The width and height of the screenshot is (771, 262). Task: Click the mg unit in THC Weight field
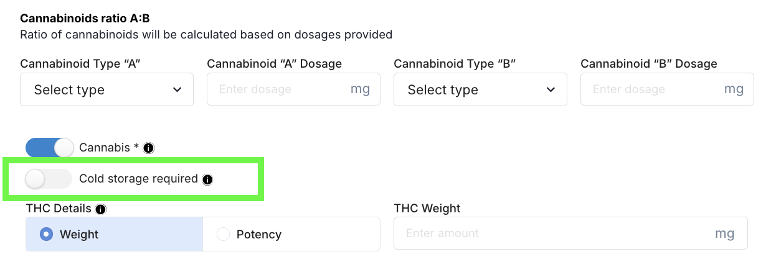pyautogui.click(x=724, y=233)
